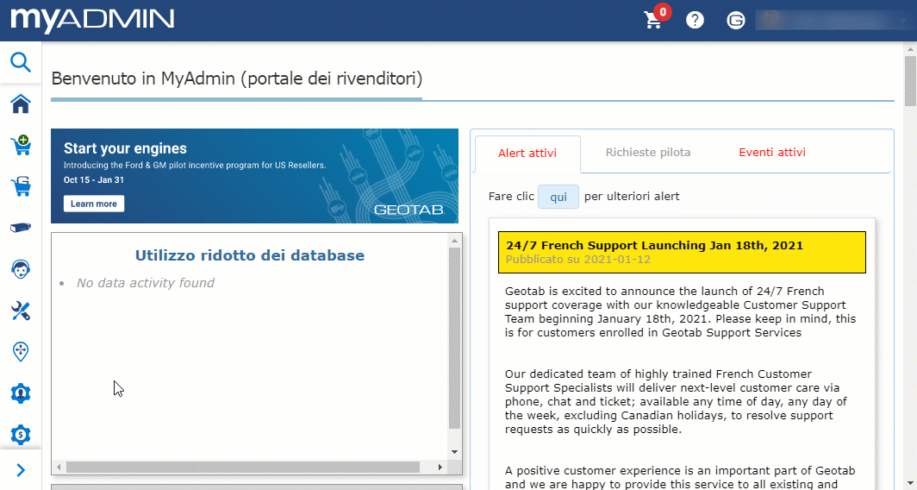
Task: Click the Pubblicato su 2021-01-12 date
Action: (x=577, y=260)
